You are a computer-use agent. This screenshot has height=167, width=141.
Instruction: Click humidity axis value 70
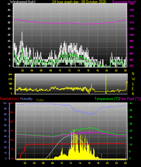point(5,120)
